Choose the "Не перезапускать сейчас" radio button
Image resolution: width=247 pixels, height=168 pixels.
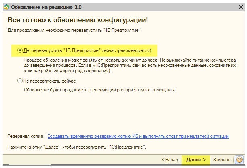(x=20, y=81)
